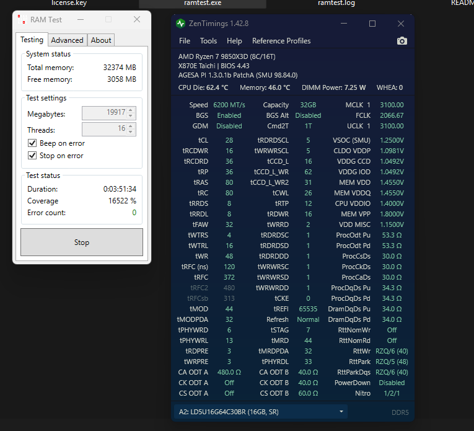Click the RttPark value RZQ/5 (48)
The image size is (474, 431).
pos(392,362)
